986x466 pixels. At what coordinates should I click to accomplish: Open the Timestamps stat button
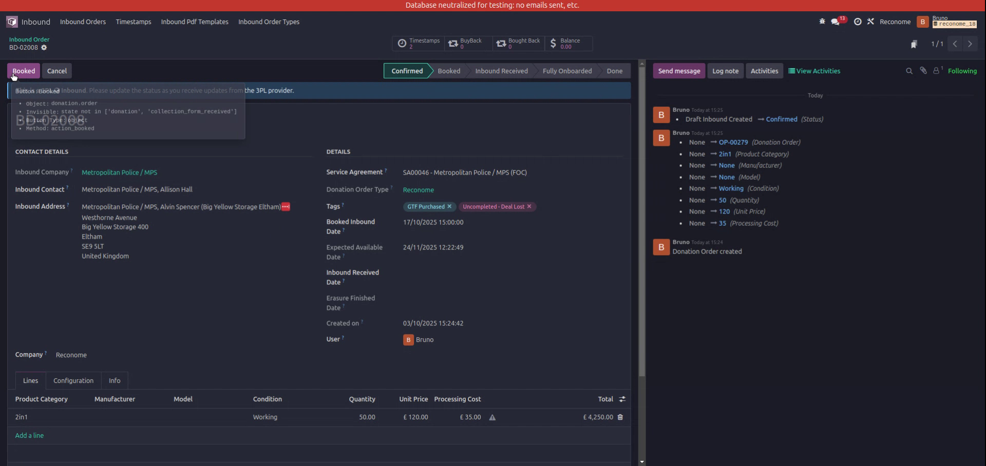pyautogui.click(x=419, y=44)
